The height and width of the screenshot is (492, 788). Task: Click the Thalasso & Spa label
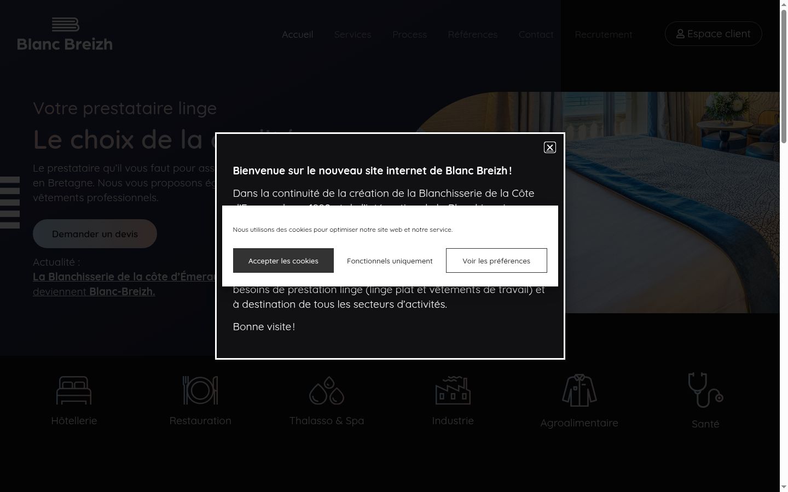click(327, 420)
